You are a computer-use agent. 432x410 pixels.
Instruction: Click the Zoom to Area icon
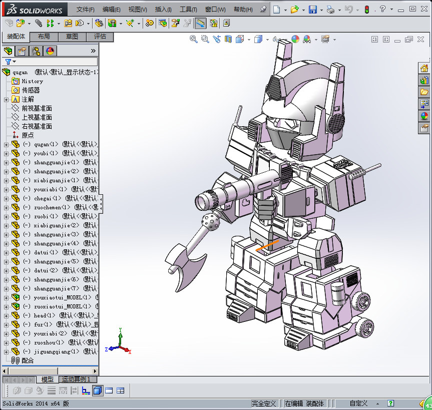[205, 39]
